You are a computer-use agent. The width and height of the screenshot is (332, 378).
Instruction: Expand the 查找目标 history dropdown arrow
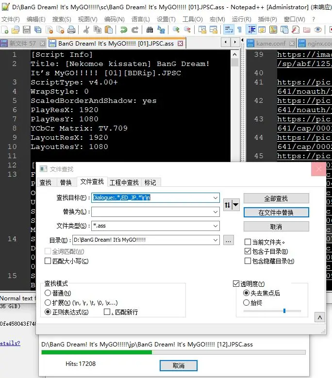(216, 197)
